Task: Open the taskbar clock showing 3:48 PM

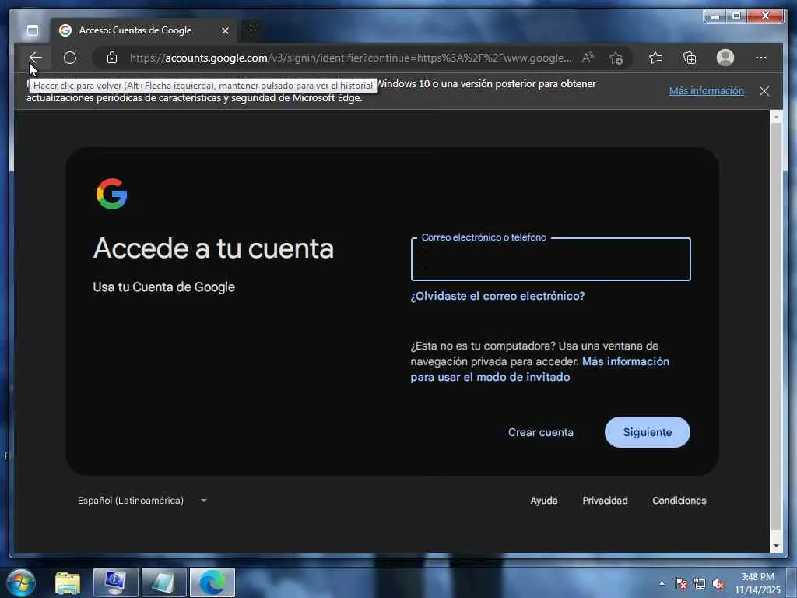Action: point(757,583)
